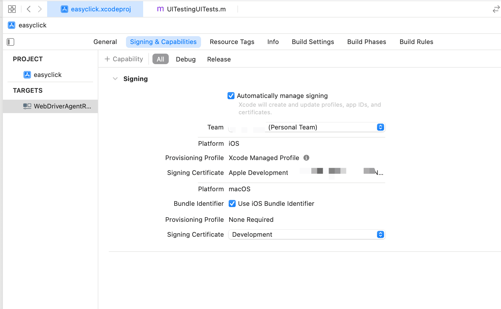Switch to Build Settings tab

(313, 42)
